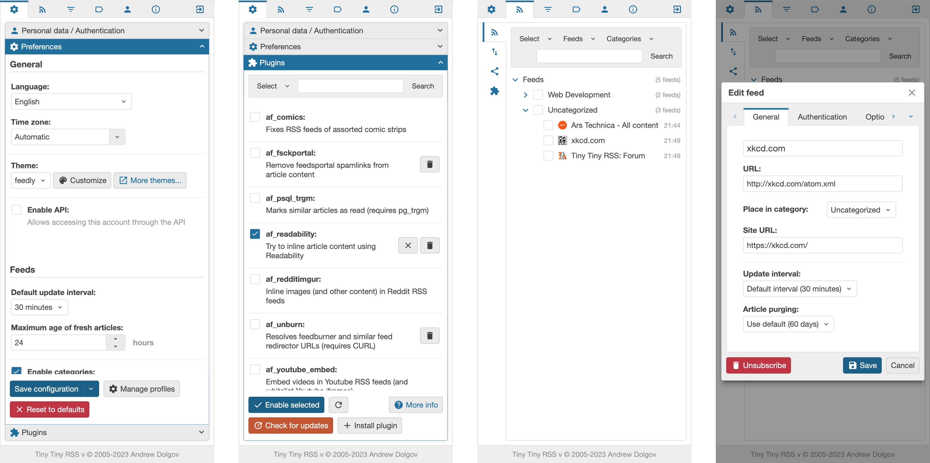Click the Unsubscribe button
Image resolution: width=930 pixels, height=463 pixels.
(758, 365)
